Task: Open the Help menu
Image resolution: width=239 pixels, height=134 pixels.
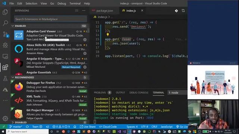Action: (x=87, y=3)
